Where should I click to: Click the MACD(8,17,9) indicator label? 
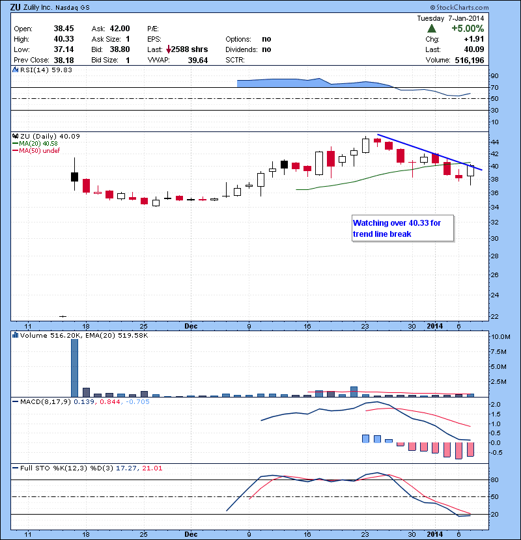click(x=46, y=401)
